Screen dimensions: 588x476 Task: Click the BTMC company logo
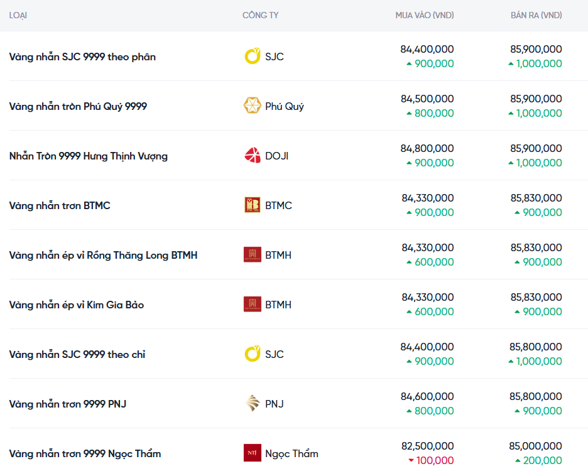tap(252, 205)
